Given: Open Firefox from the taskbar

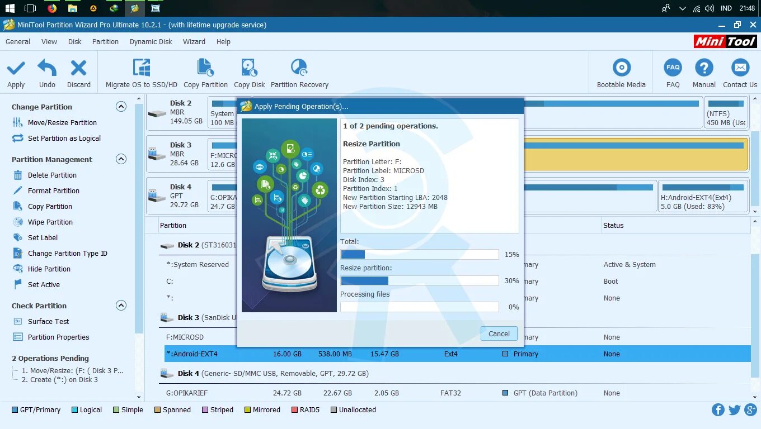Looking at the screenshot, I should [x=52, y=8].
